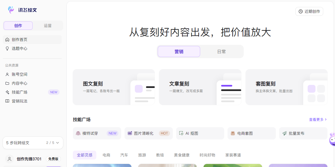Click the 图文复刻 card title
The image size is (335, 167).
93,84
